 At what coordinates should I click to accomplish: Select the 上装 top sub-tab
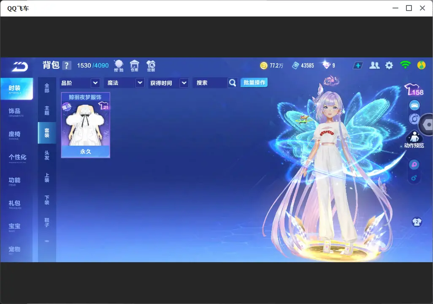[47, 178]
